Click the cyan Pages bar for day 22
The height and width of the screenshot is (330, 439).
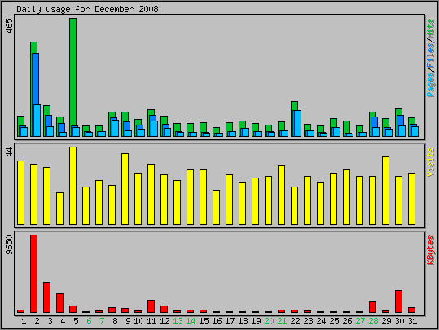coord(297,123)
